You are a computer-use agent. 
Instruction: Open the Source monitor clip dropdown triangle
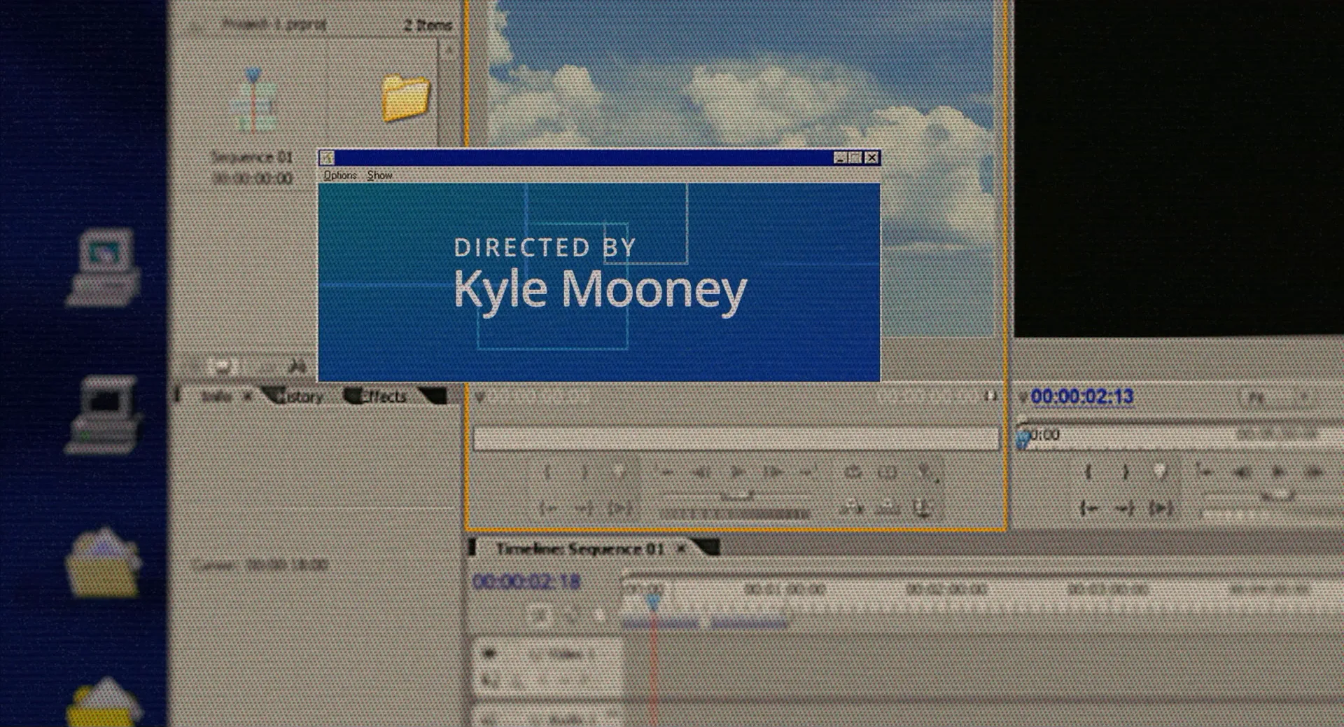point(479,397)
